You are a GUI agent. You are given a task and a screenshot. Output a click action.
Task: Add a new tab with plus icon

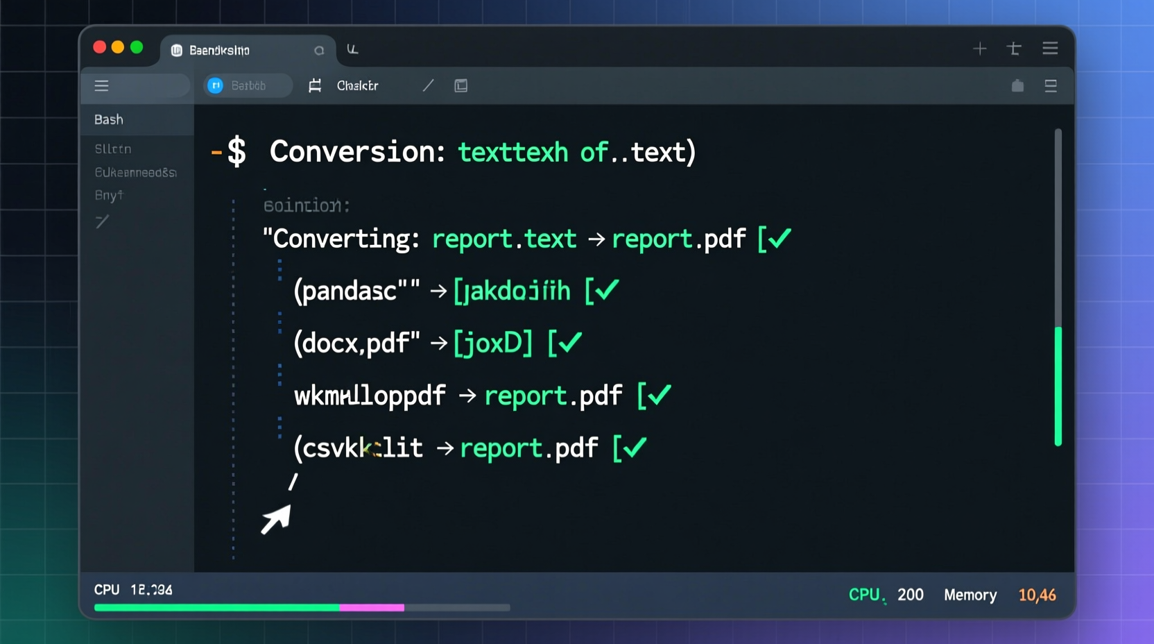[979, 49]
